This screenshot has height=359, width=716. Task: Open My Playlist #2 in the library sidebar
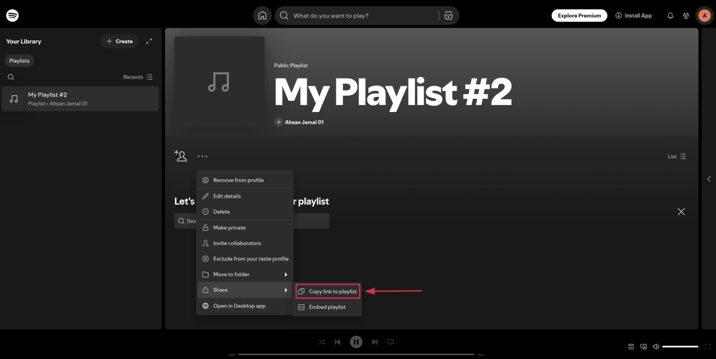[80, 99]
